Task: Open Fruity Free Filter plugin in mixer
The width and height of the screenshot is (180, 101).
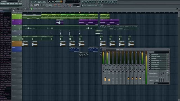Action: click(x=158, y=63)
